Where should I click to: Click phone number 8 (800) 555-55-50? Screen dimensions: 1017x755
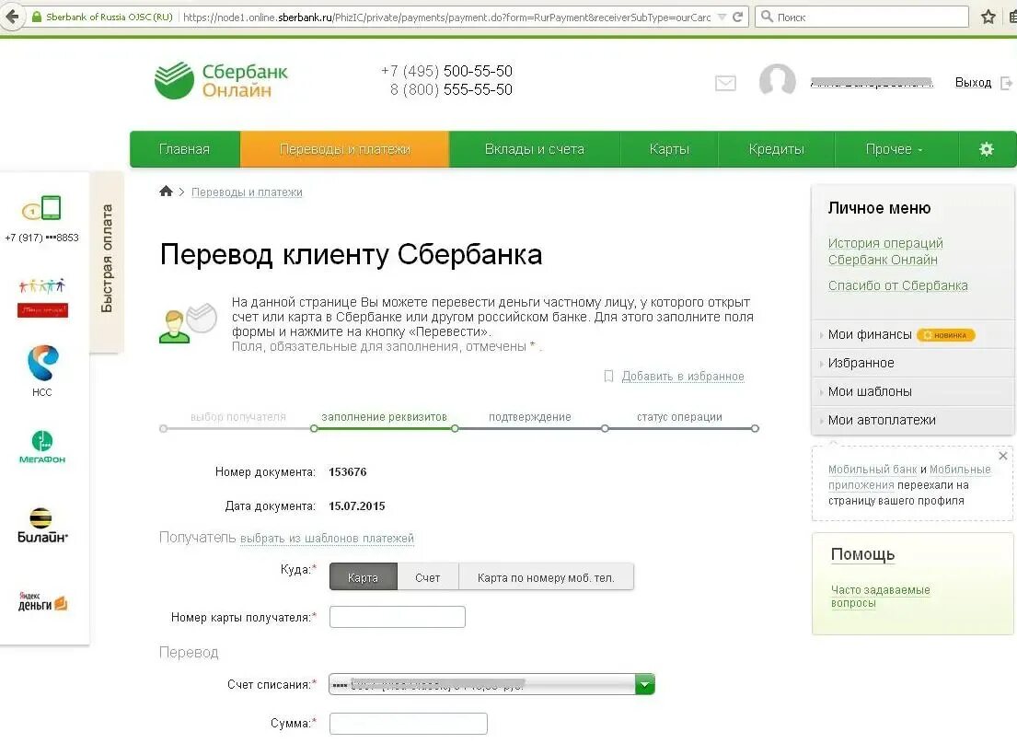point(451,89)
